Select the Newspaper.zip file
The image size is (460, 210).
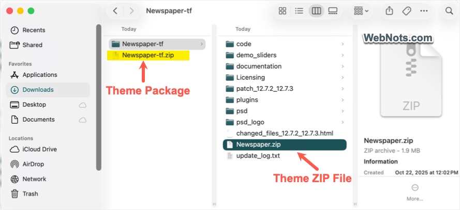click(285, 144)
